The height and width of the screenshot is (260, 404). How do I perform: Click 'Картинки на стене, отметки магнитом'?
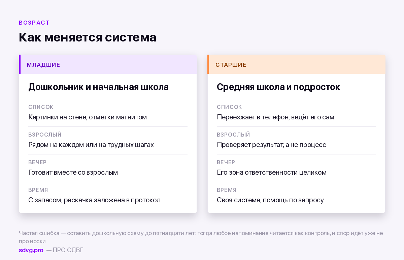coord(88,117)
